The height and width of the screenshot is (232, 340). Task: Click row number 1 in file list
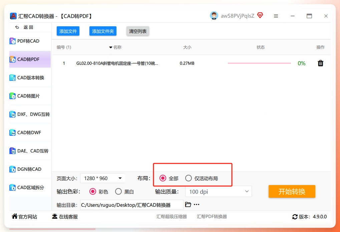tap(64, 63)
